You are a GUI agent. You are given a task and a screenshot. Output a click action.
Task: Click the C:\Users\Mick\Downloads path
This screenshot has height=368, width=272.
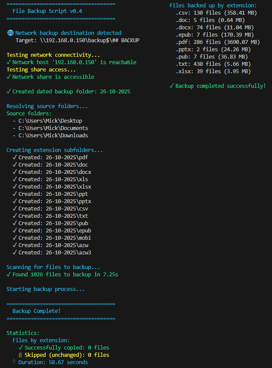(53, 136)
